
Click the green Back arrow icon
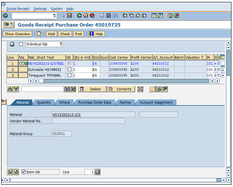[x=79, y=16]
